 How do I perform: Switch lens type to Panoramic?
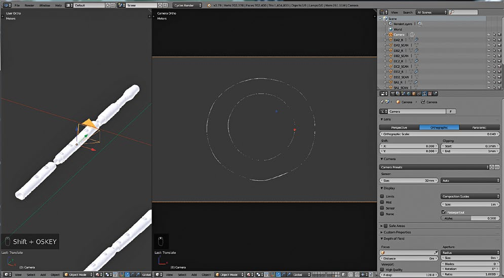pos(479,128)
